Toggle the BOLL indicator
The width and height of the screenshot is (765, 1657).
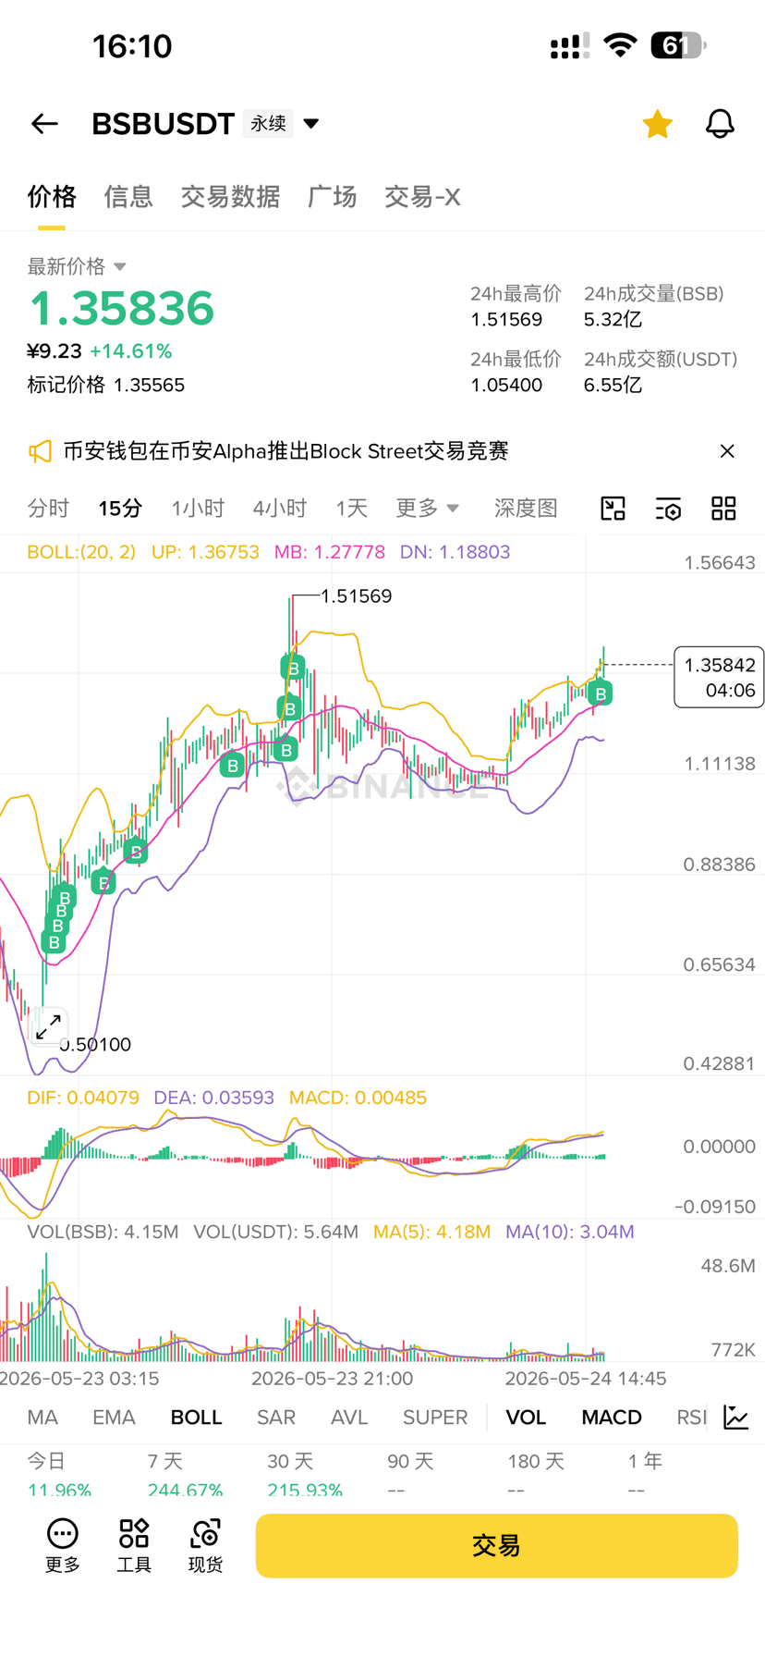tap(196, 1418)
